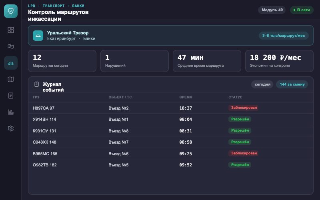Open the document log sidebar icon
The width and height of the screenshot is (320, 200).
coord(11,96)
